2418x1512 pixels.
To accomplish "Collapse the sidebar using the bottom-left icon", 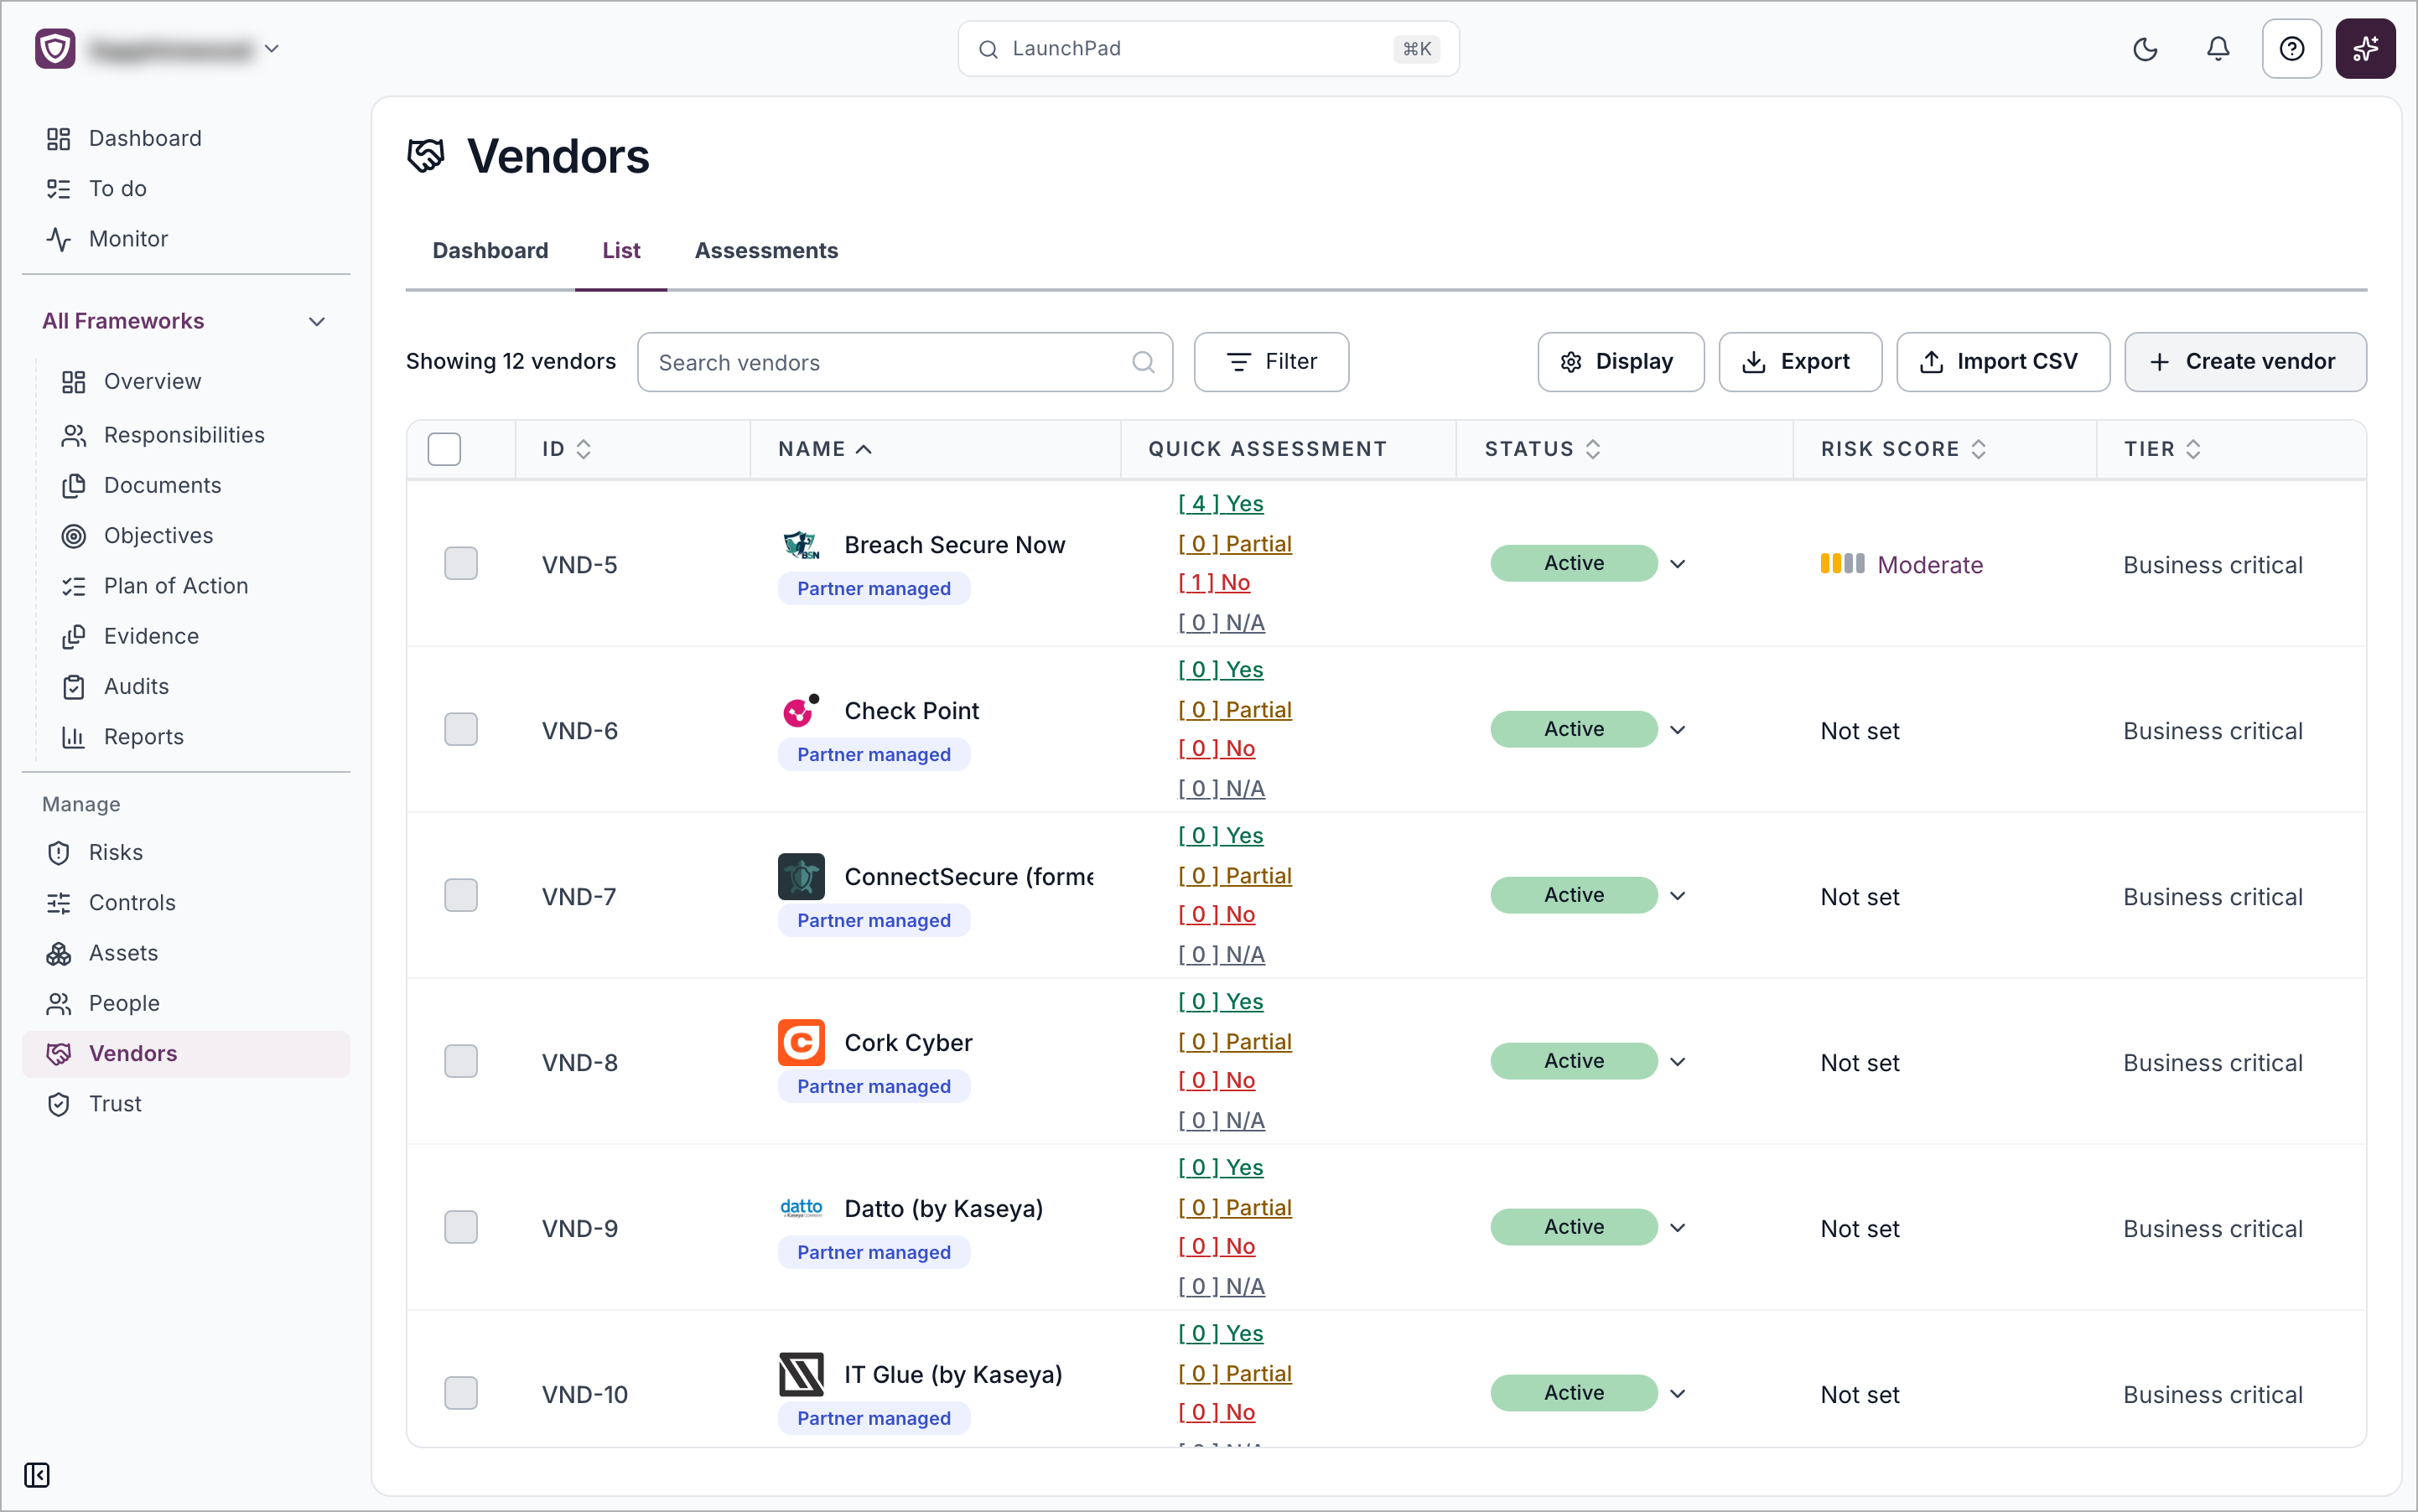I will point(37,1474).
